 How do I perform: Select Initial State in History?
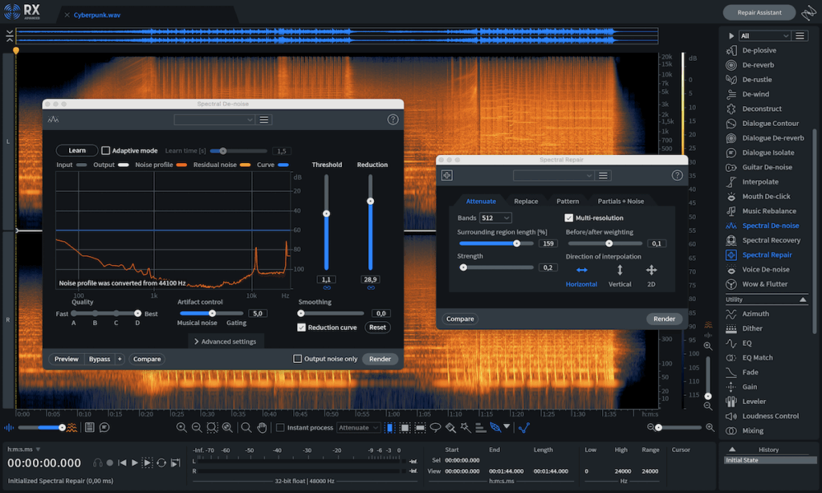[x=770, y=460]
